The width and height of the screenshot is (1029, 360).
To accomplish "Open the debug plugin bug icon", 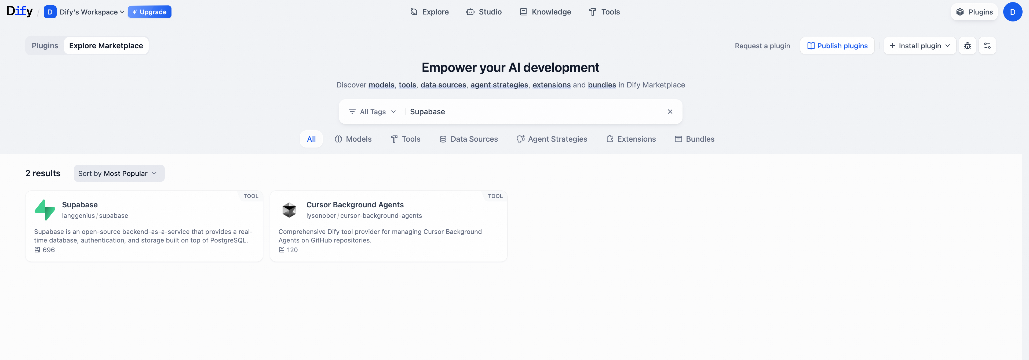I will (x=967, y=46).
